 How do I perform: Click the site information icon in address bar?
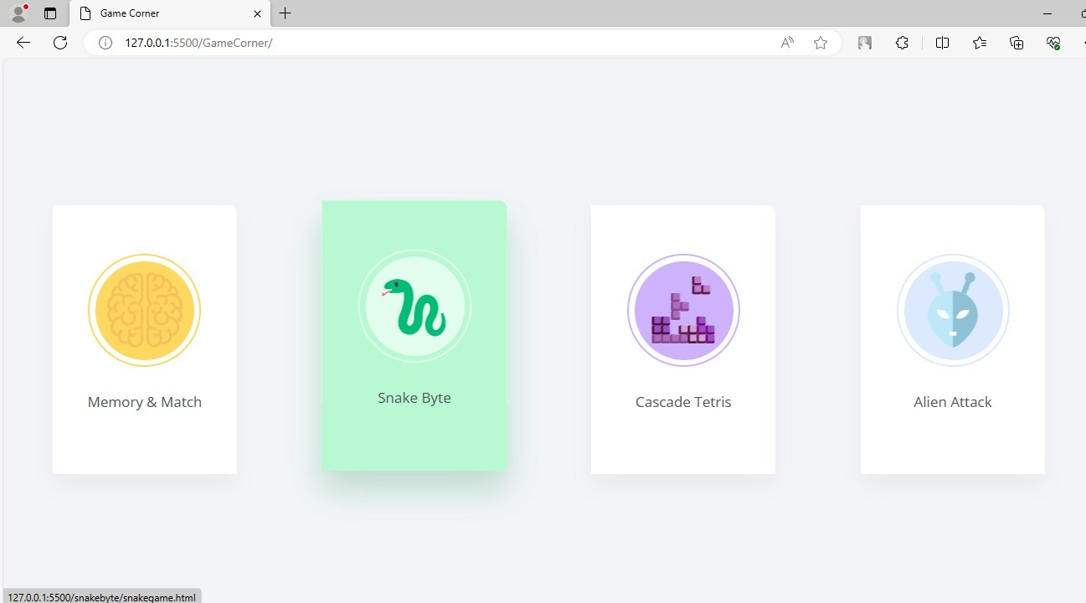(105, 42)
